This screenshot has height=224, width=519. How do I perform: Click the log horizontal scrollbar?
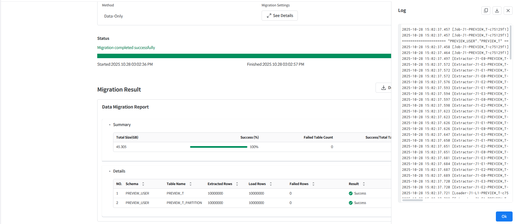point(412,200)
